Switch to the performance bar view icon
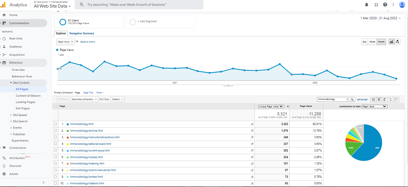 click(385, 99)
